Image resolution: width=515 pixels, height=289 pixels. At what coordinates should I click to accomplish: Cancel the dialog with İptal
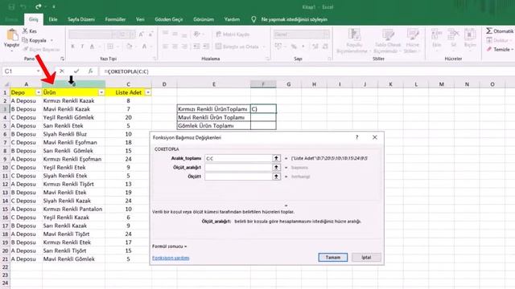click(x=366, y=257)
